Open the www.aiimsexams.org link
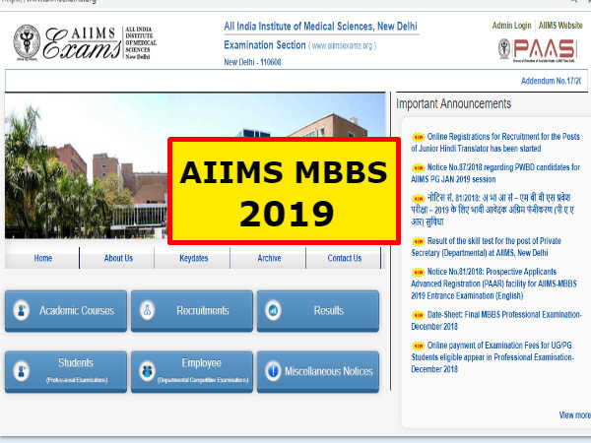Image resolution: width=591 pixels, height=443 pixels. [x=342, y=46]
